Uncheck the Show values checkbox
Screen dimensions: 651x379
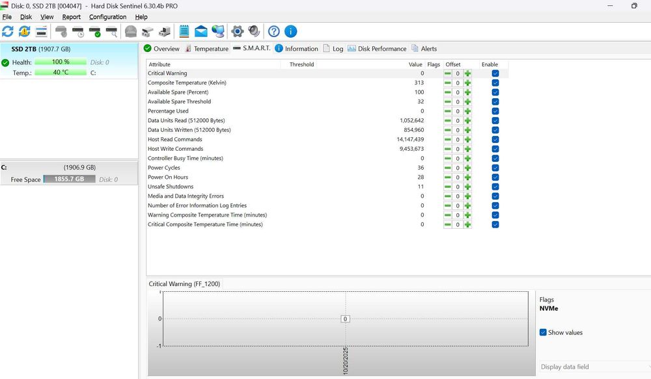coord(543,333)
